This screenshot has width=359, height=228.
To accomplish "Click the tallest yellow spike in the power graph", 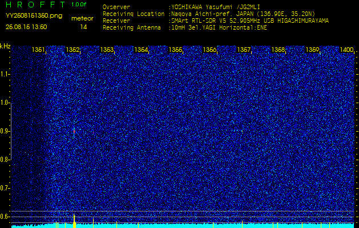I will pyautogui.click(x=74, y=221).
